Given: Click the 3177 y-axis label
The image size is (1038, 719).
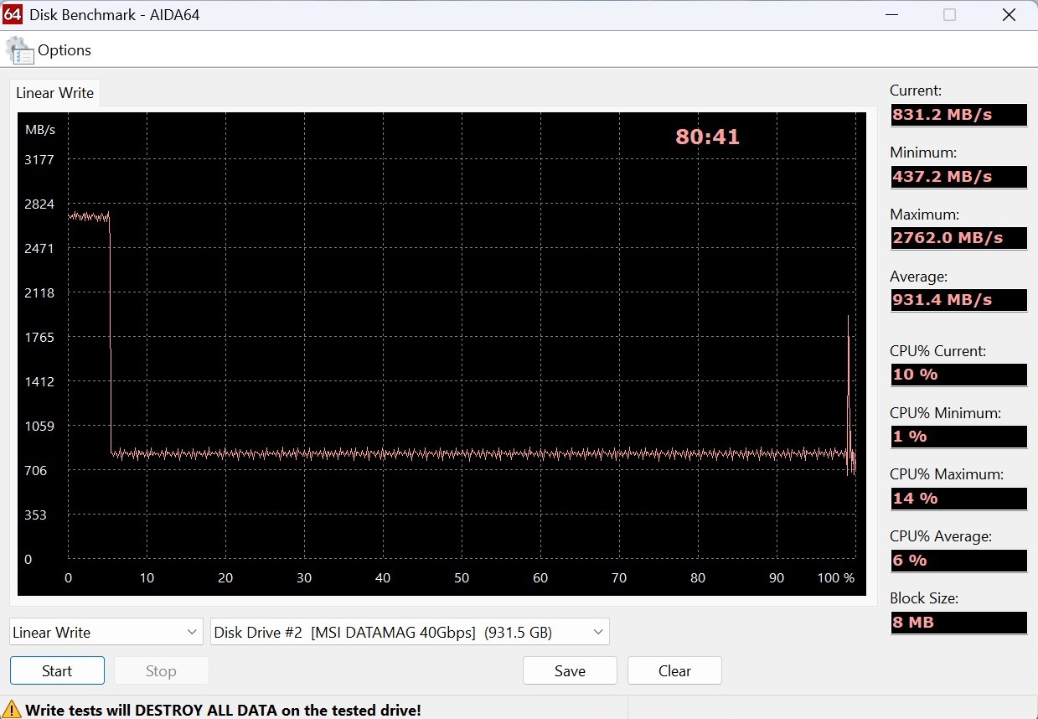Looking at the screenshot, I should coord(39,159).
